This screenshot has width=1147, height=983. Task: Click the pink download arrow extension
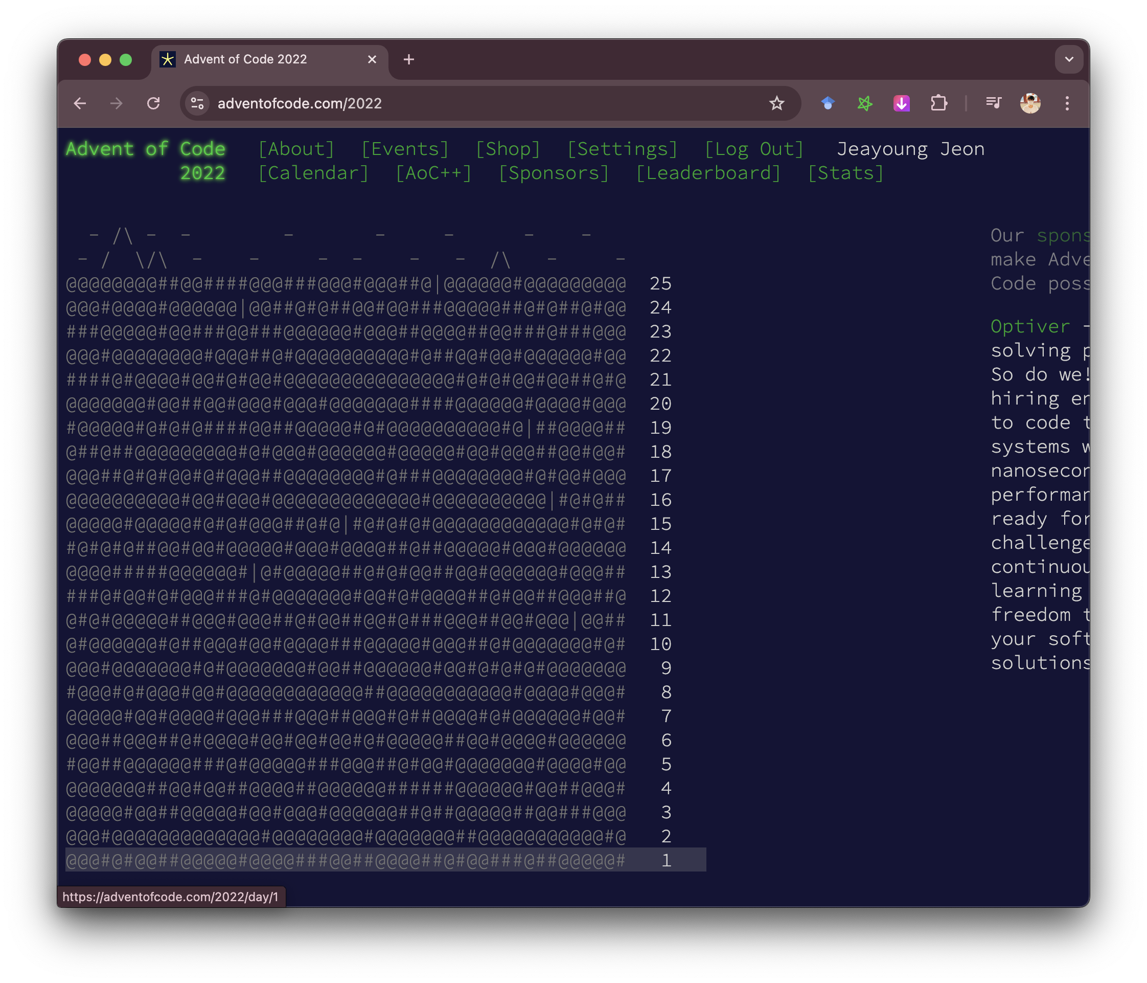tap(902, 103)
